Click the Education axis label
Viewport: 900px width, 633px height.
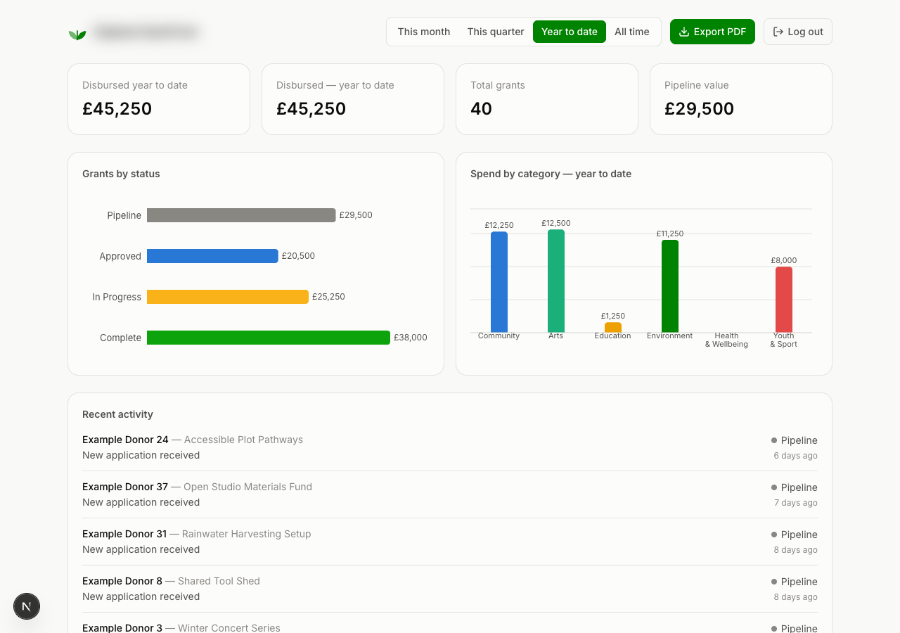click(x=612, y=336)
